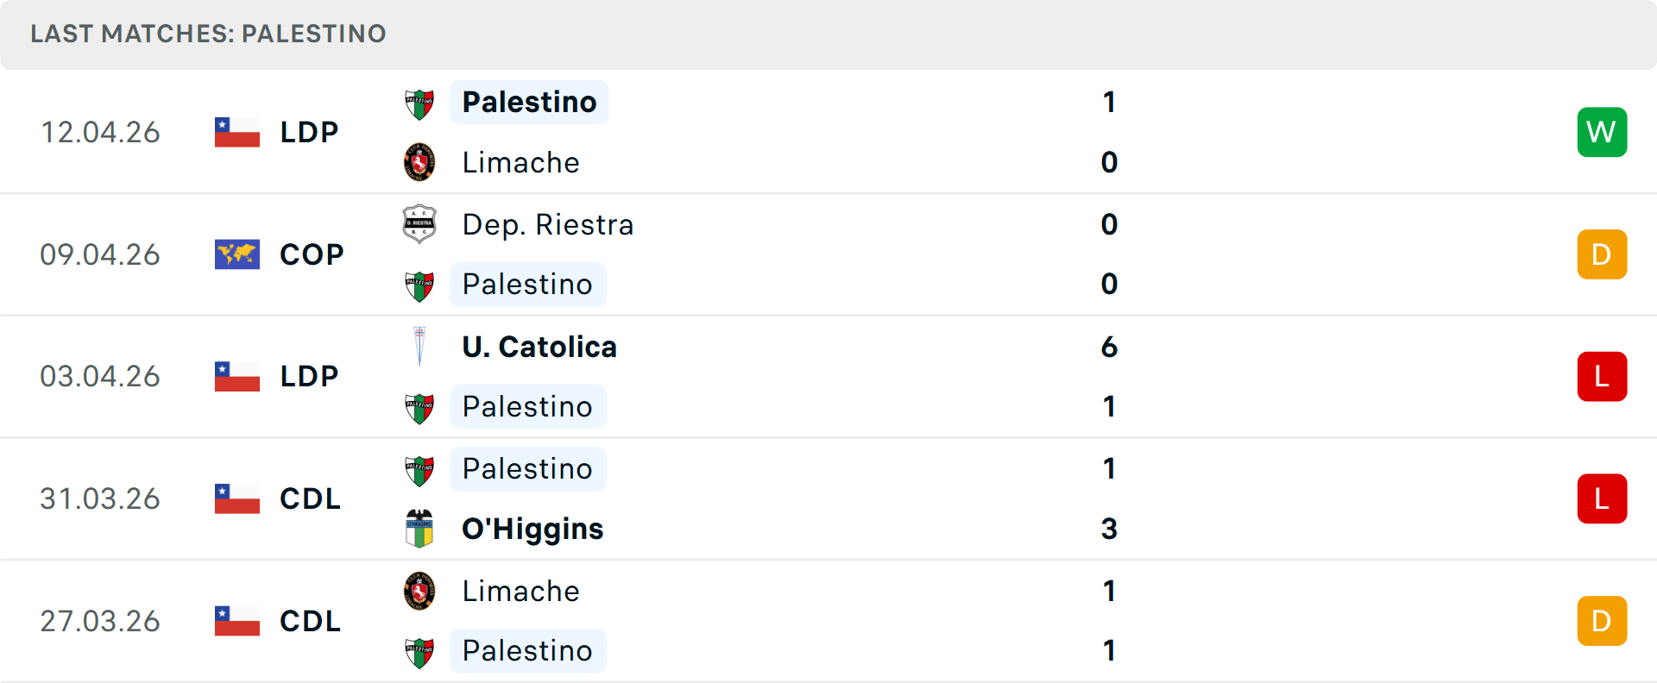Open the U. Catolica team link
Viewport: 1657px width, 683px height.
[539, 347]
